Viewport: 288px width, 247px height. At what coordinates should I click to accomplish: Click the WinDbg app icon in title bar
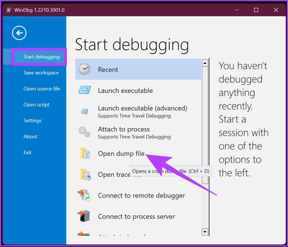click(9, 10)
